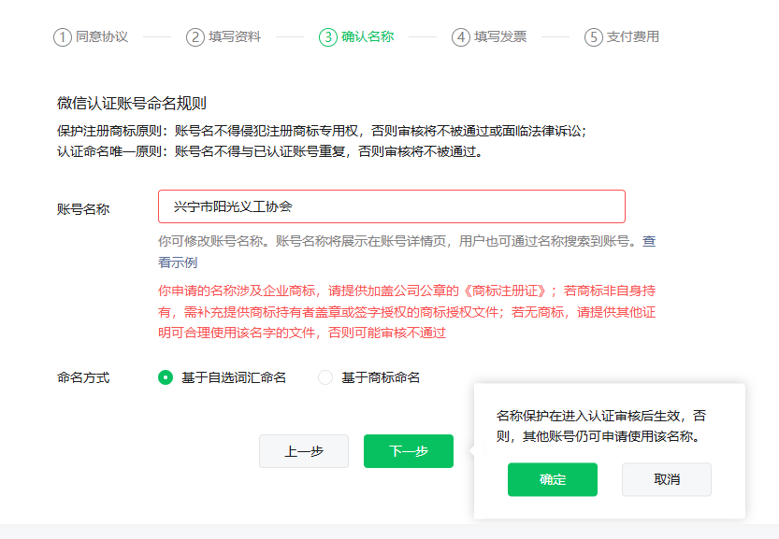Click step 1 circle icon 同意协议
This screenshot has height=539, width=779.
(63, 37)
